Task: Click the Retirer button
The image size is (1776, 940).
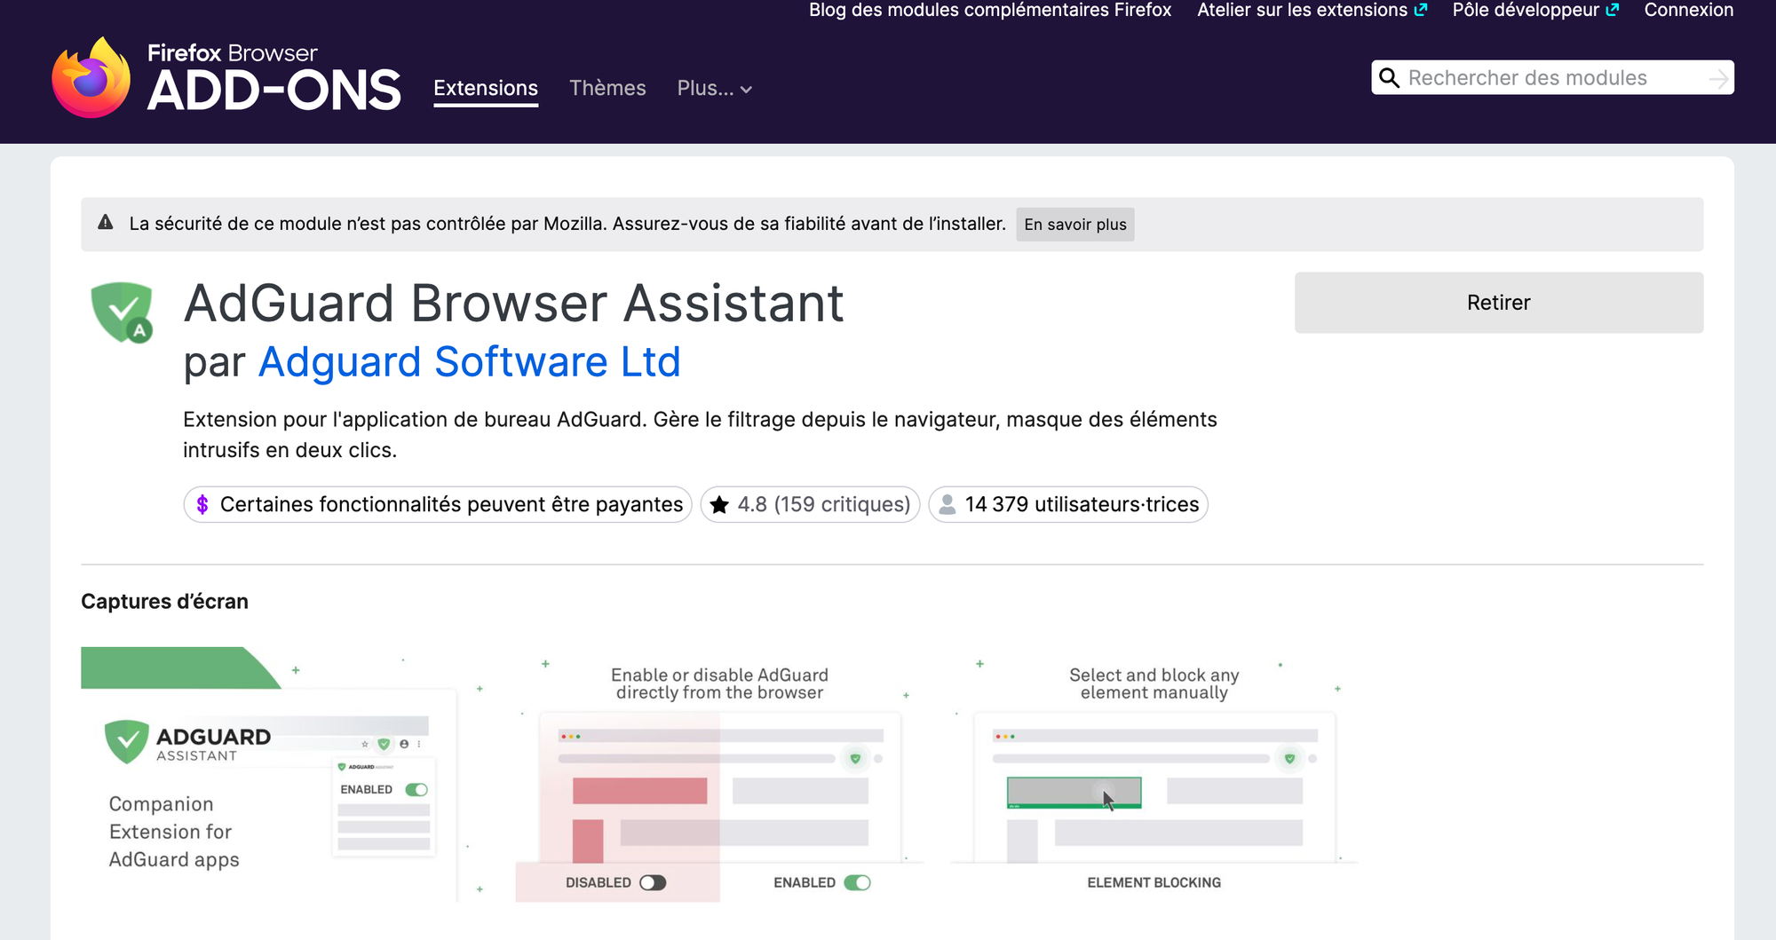Action: click(x=1498, y=302)
